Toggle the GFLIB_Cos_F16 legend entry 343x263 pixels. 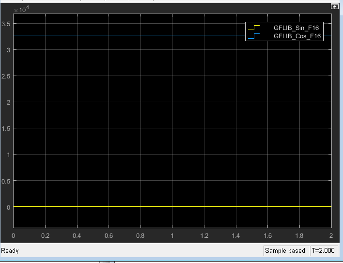pyautogui.click(x=297, y=36)
